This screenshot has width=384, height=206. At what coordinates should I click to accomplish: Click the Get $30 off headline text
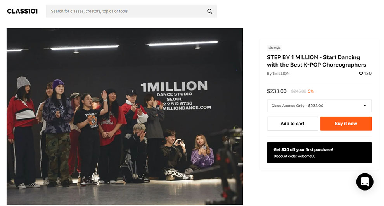point(303,149)
